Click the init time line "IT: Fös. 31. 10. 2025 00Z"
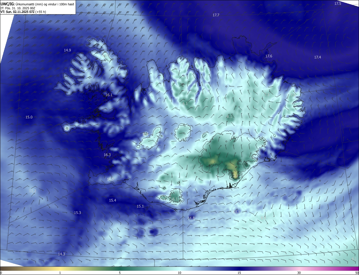359x275 pixels. 18,8
